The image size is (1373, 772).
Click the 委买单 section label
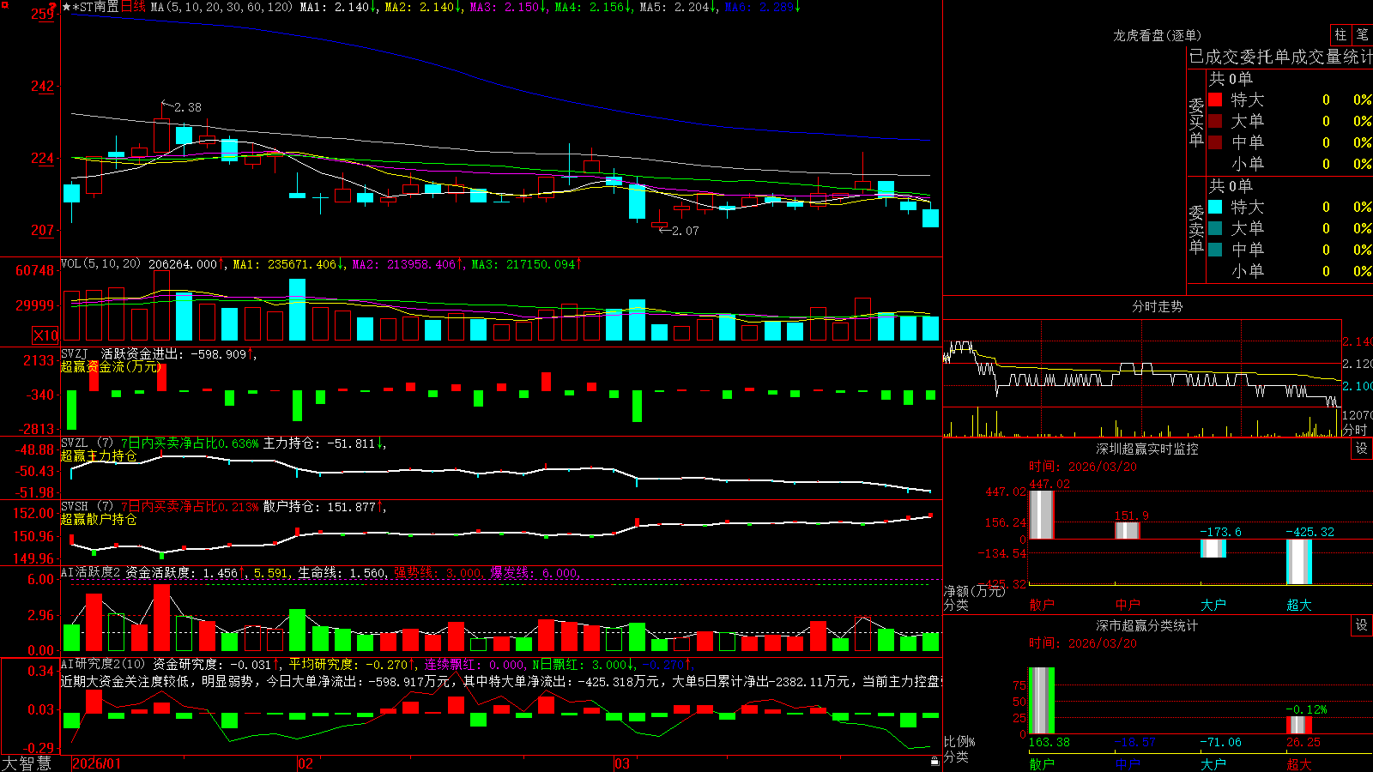(x=1196, y=122)
